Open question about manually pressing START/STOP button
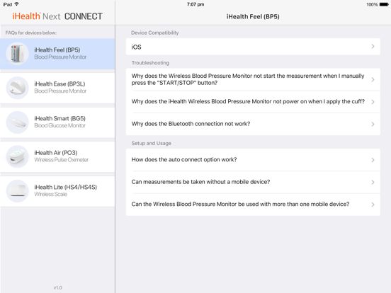This screenshot has width=391, height=293. [x=253, y=79]
